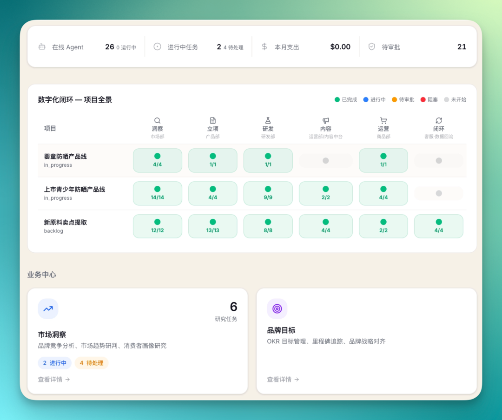The height and width of the screenshot is (420, 502).
Task: Click the 0 运行中 text in stats bar
Action: click(x=126, y=47)
